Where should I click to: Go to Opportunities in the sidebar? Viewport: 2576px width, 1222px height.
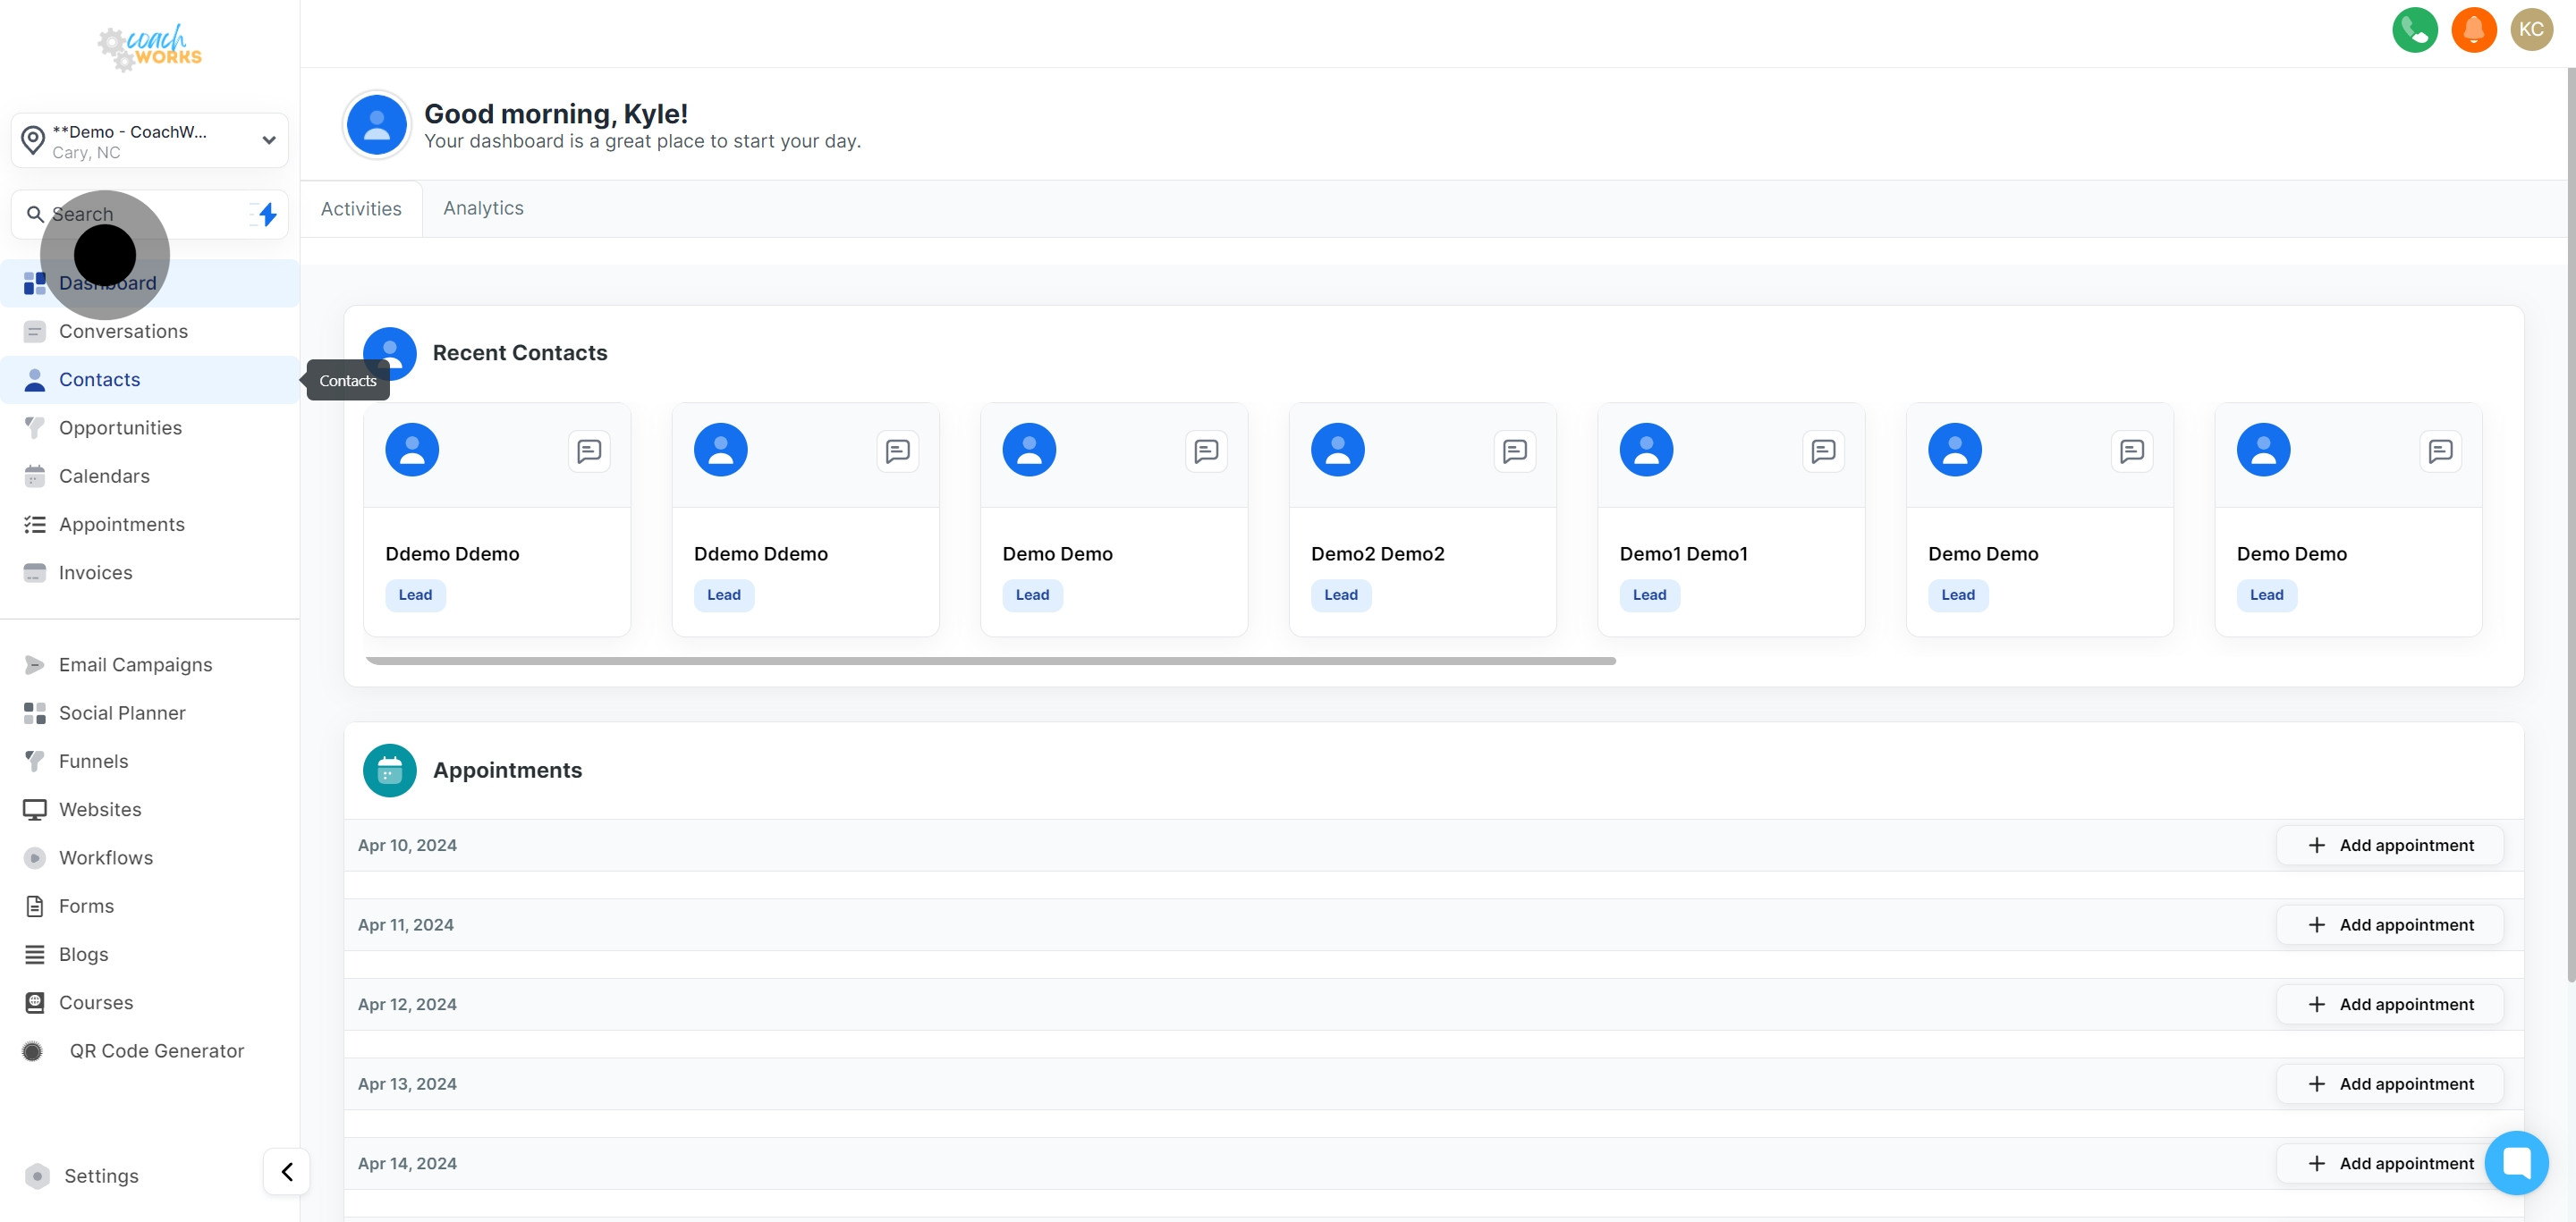point(120,427)
